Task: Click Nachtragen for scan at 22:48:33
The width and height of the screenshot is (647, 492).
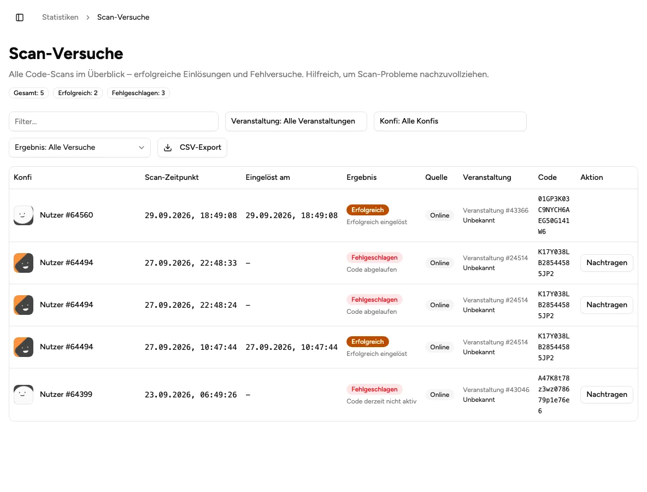Action: coord(607,263)
